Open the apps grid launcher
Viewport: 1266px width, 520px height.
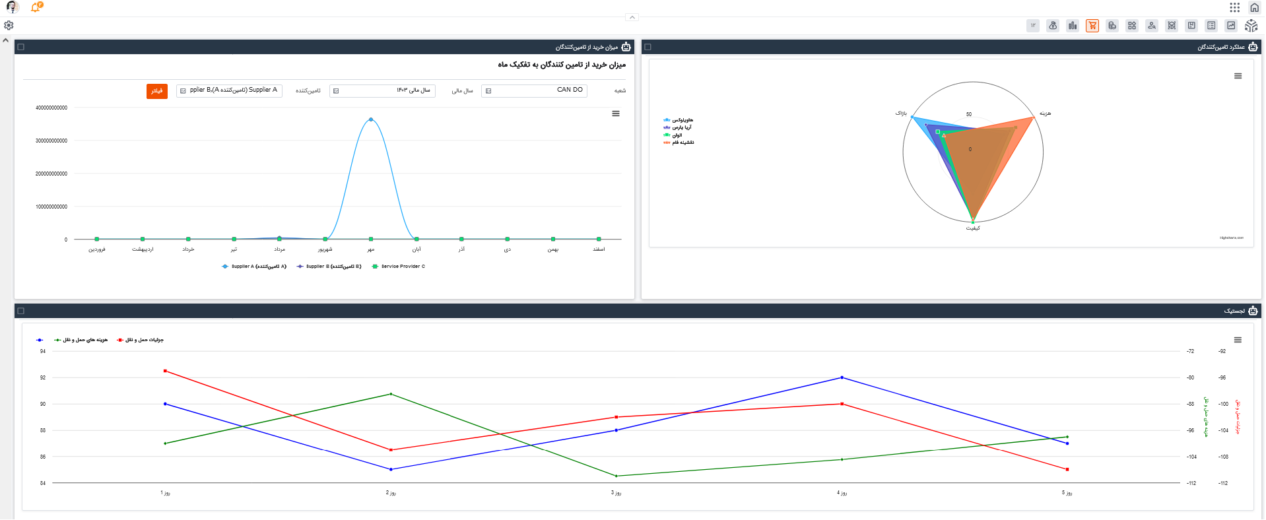coord(1234,7)
